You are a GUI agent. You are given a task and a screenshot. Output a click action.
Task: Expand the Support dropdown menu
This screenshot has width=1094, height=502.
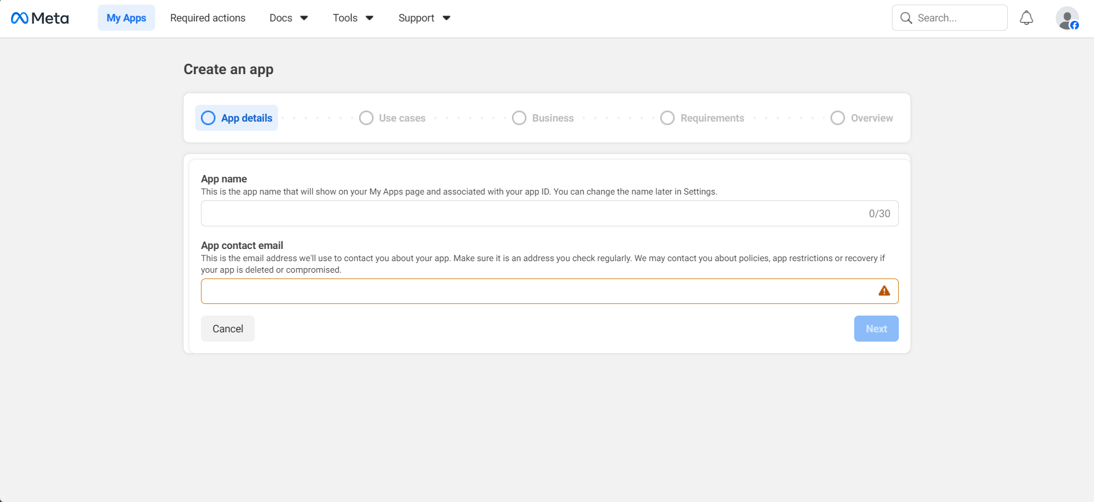pos(424,18)
